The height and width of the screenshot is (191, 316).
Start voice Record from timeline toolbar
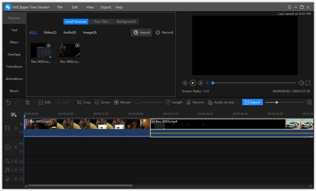(x=195, y=102)
